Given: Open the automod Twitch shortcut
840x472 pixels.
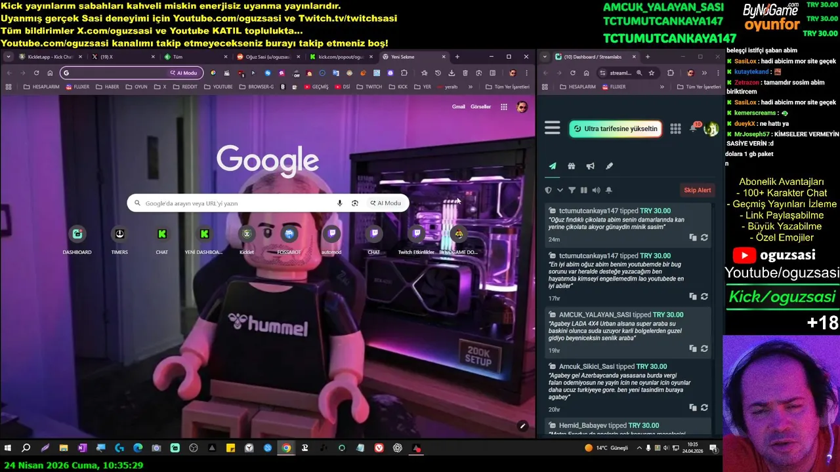Looking at the screenshot, I should pos(331,240).
